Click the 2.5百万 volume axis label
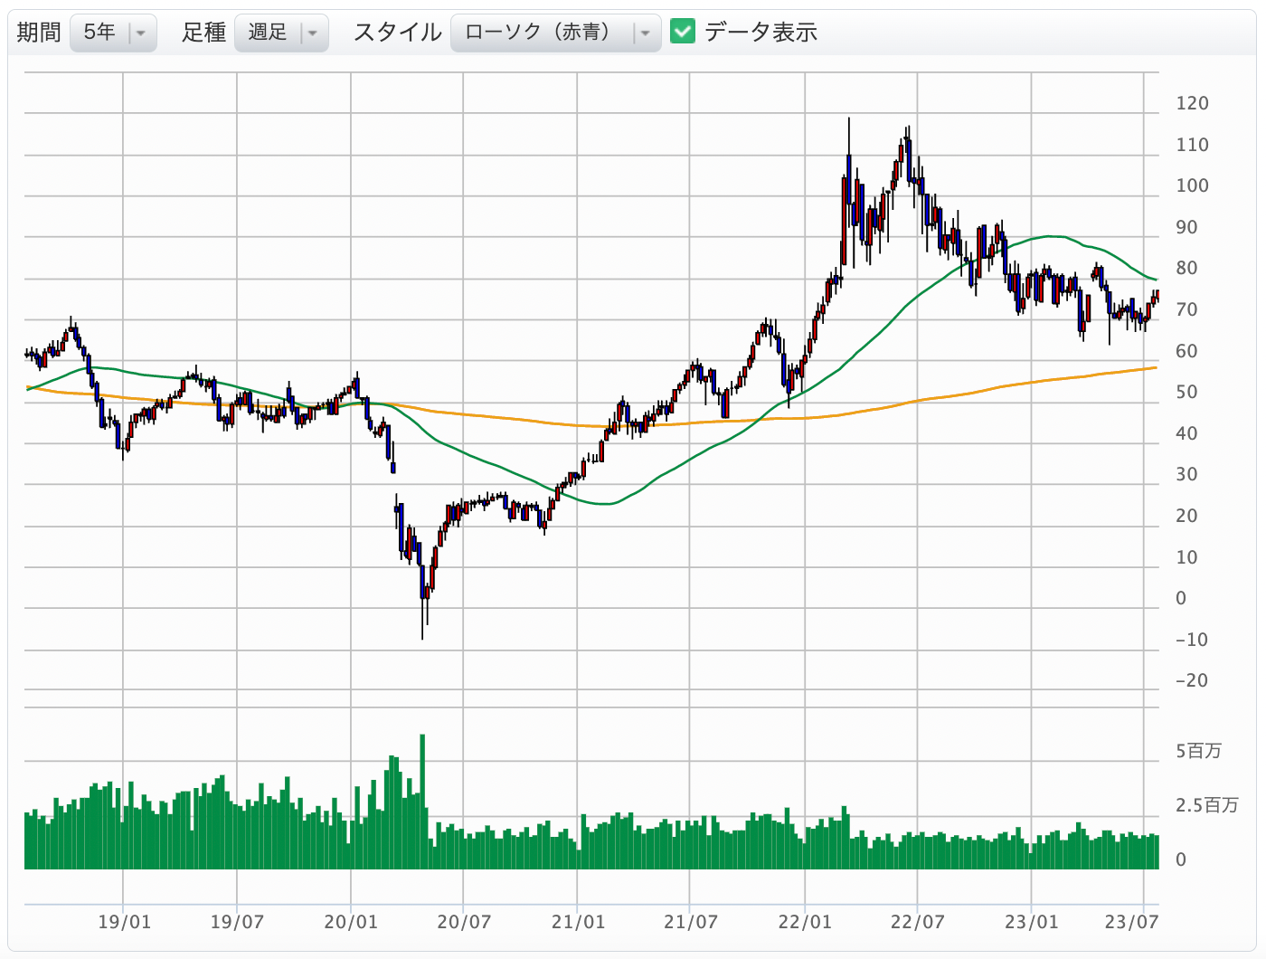The width and height of the screenshot is (1266, 959). click(1206, 805)
